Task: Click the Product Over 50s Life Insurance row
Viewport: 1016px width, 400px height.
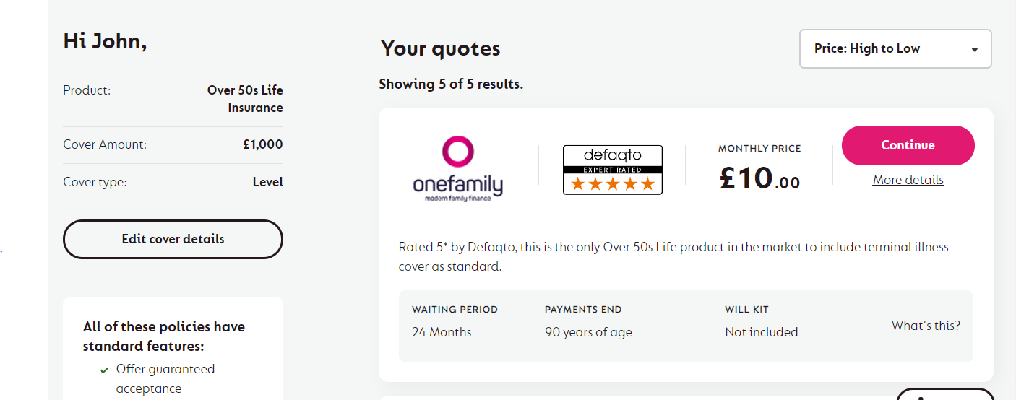Action: click(x=173, y=99)
